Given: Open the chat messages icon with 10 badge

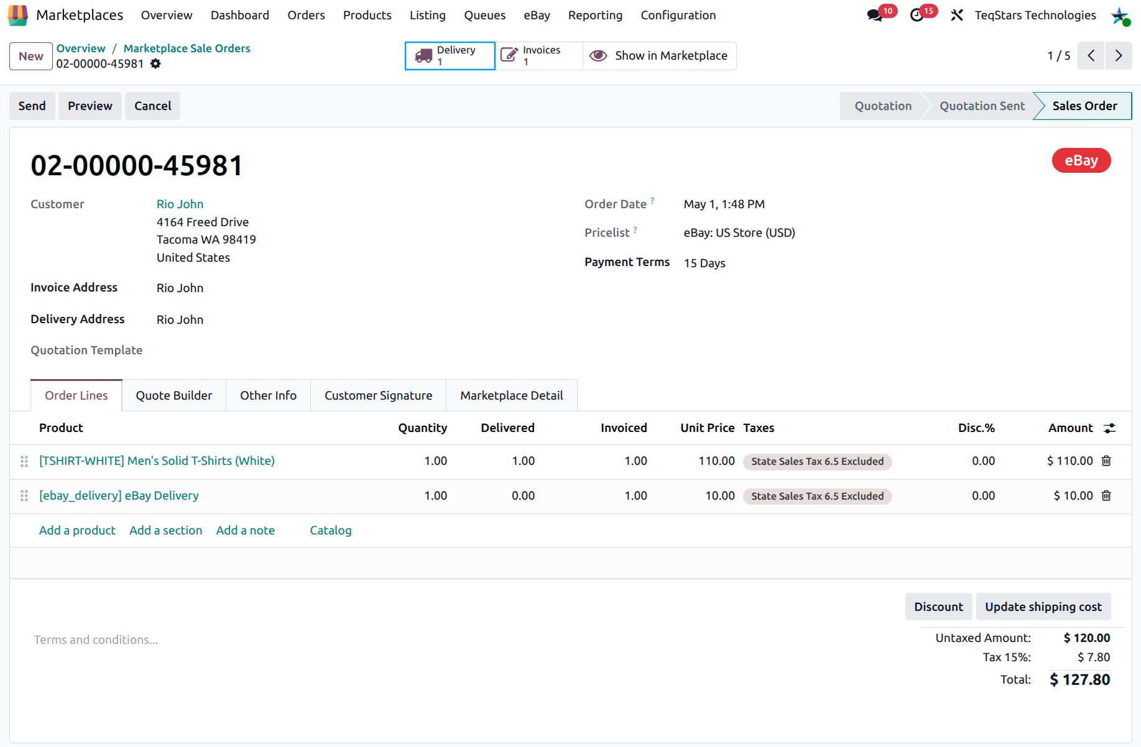Looking at the screenshot, I should tap(875, 16).
